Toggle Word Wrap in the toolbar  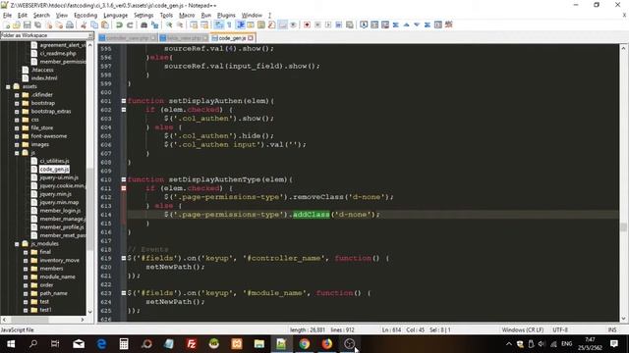(x=218, y=25)
